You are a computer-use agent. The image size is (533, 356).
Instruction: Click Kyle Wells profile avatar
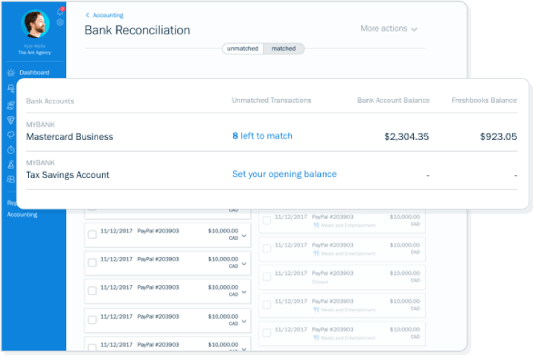click(35, 25)
